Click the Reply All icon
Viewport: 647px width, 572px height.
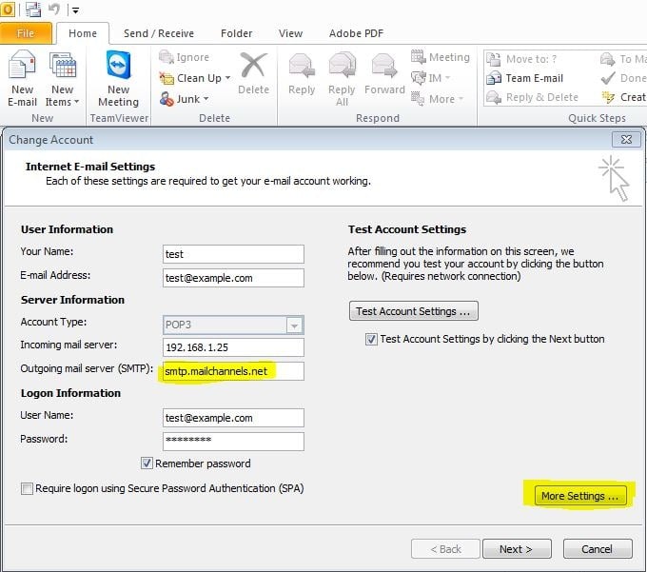(x=343, y=66)
